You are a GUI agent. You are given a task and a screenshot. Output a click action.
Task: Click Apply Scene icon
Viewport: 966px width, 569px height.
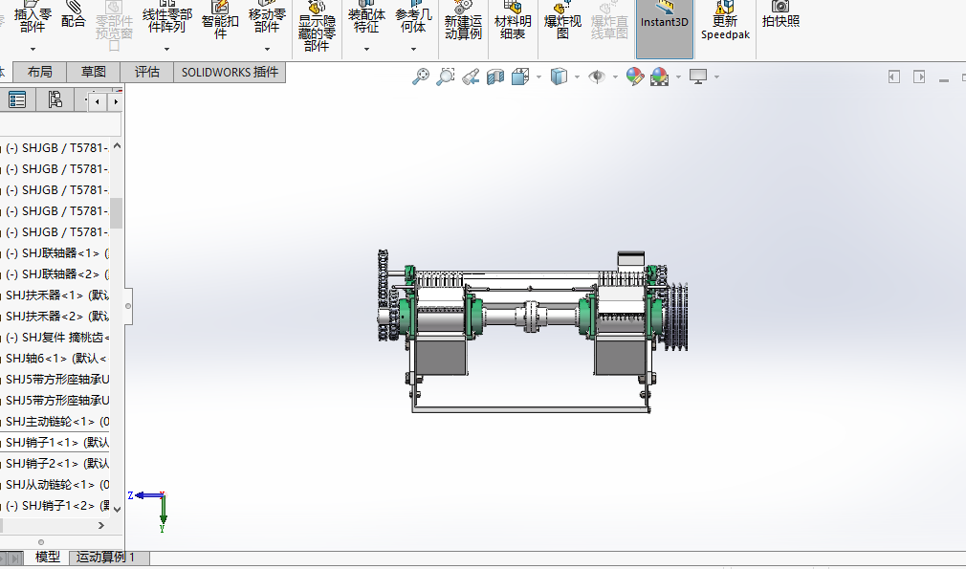(659, 77)
